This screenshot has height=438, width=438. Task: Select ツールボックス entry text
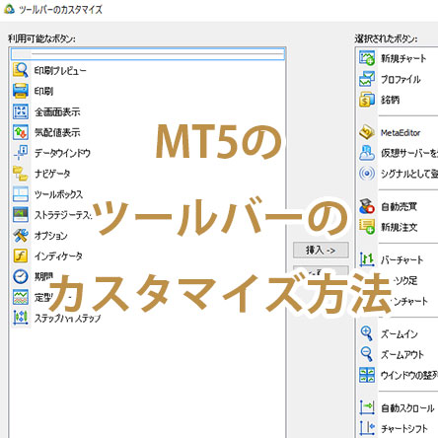click(58, 194)
